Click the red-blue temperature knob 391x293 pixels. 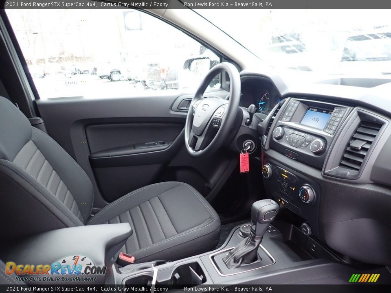[306, 194]
